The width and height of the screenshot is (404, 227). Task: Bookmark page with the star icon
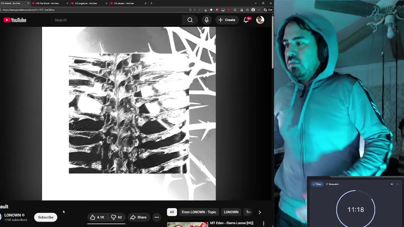click(199, 10)
